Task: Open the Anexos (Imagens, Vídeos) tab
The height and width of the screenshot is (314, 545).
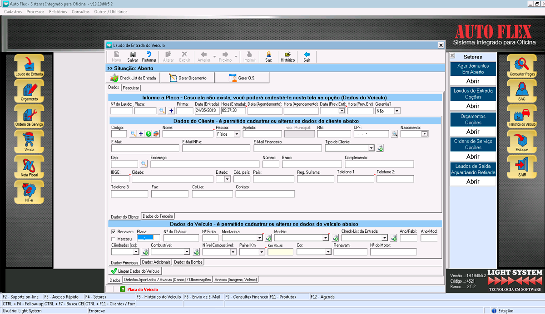Action: click(x=236, y=280)
